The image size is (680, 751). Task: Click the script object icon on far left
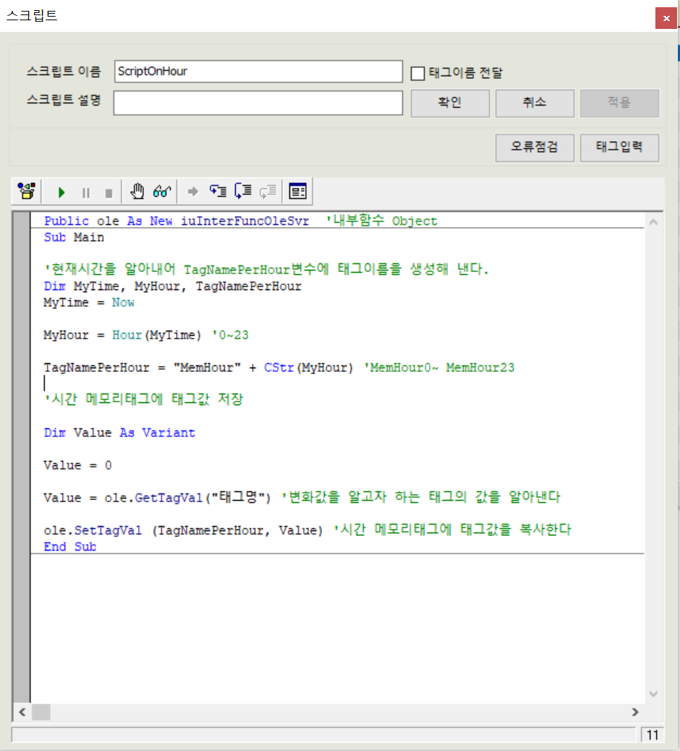pos(25,192)
